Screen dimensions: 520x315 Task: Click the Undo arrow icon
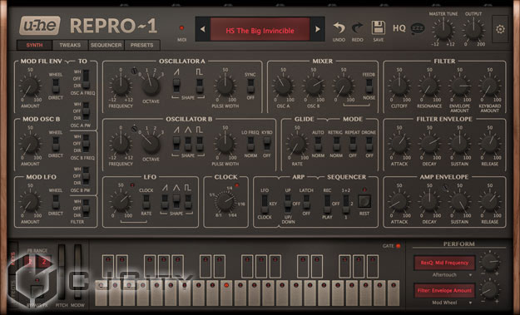pos(339,27)
